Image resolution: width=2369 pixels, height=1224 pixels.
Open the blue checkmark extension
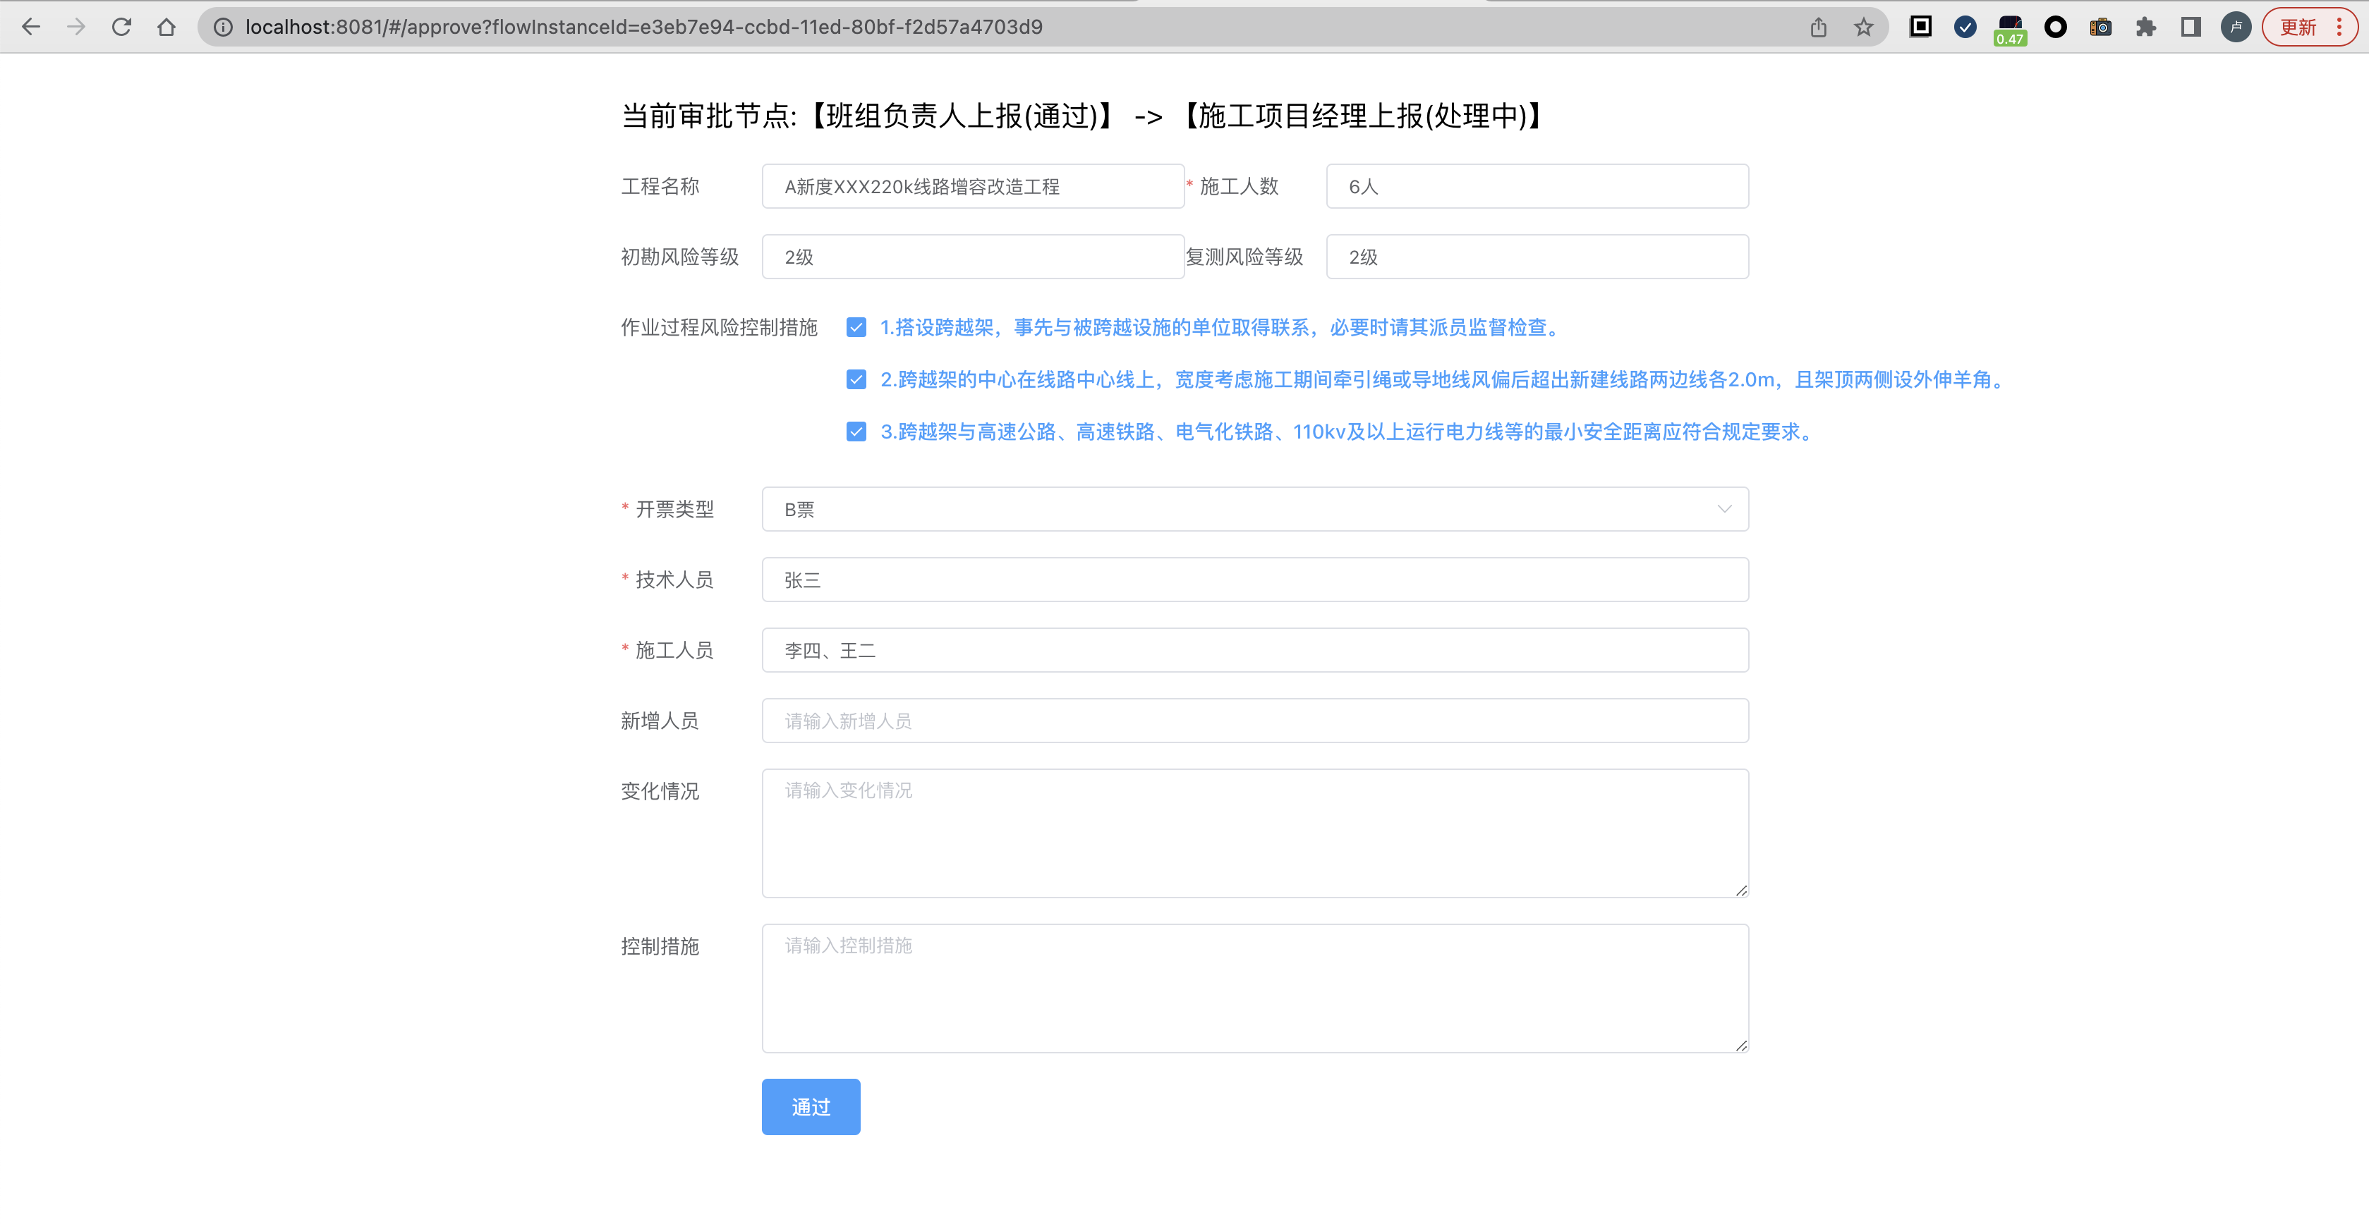point(1965,27)
